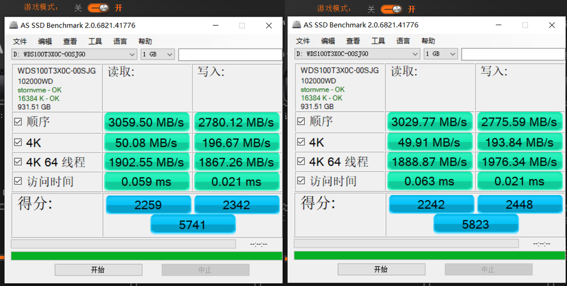The height and width of the screenshot is (286, 567).
Task: Uncheck the 4K checkbox in left window
Action: pyautogui.click(x=18, y=142)
